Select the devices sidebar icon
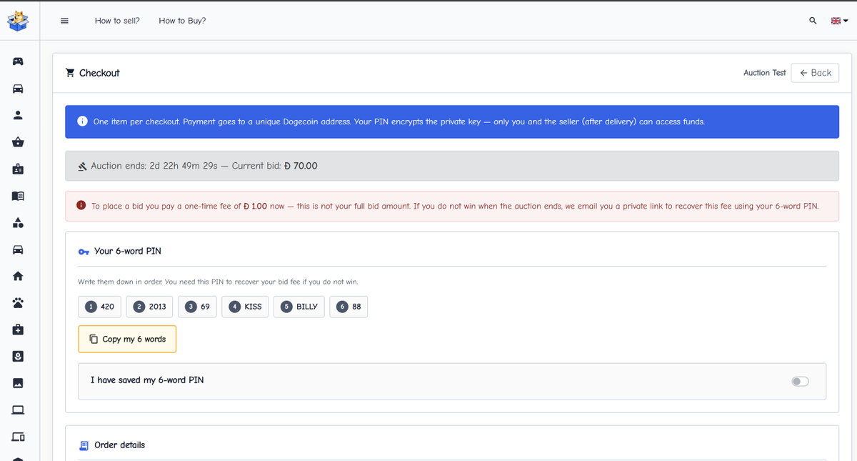This screenshot has width=857, height=461. click(x=18, y=437)
